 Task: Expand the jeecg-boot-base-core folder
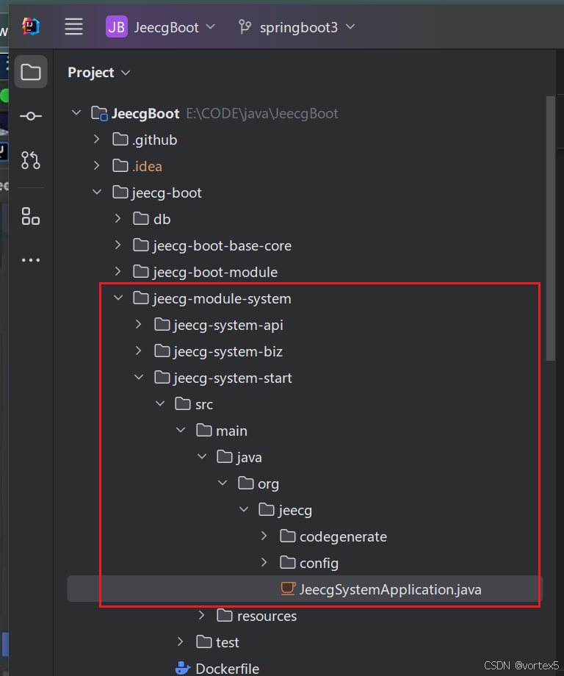point(117,245)
